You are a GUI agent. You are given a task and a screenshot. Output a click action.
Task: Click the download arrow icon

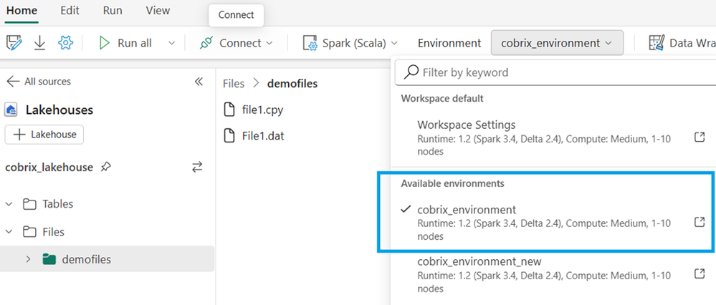(x=40, y=43)
